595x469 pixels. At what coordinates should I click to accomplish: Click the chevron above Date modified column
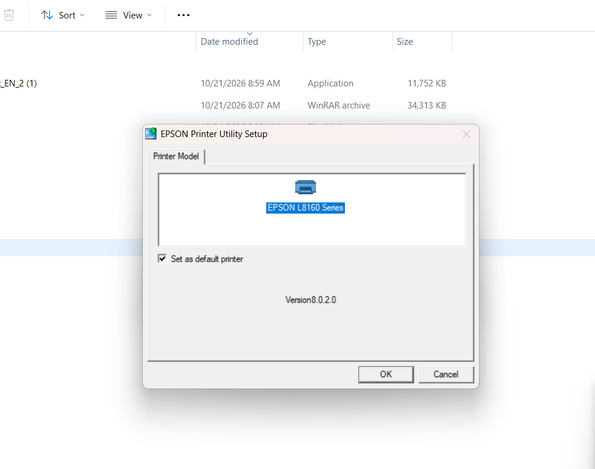tap(249, 34)
